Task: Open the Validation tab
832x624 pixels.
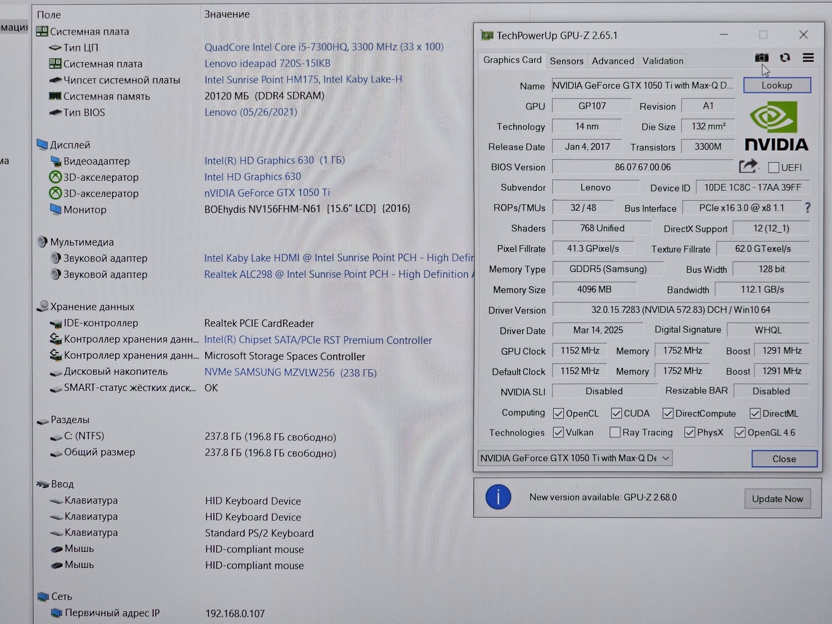Action: [x=663, y=61]
